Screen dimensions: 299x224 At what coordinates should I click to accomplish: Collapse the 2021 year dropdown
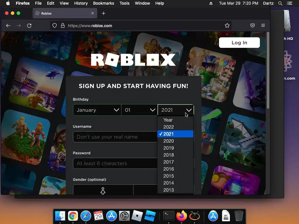tap(175, 110)
